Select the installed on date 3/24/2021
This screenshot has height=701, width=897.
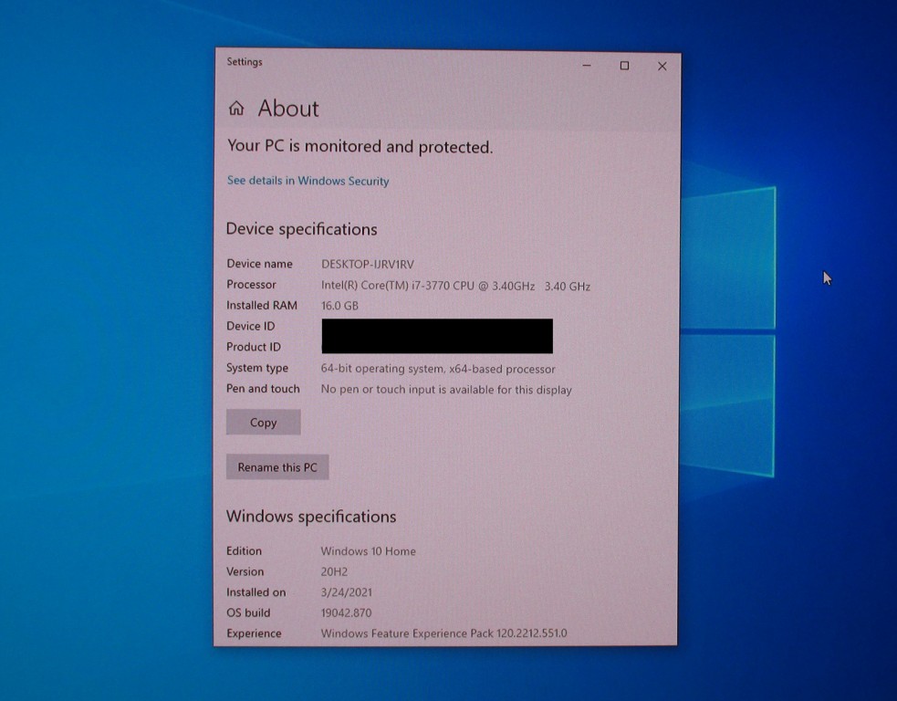click(x=346, y=592)
